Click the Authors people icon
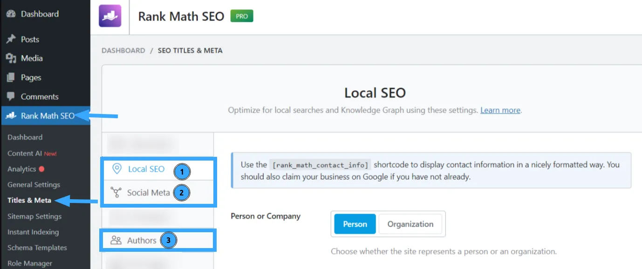 tap(116, 240)
